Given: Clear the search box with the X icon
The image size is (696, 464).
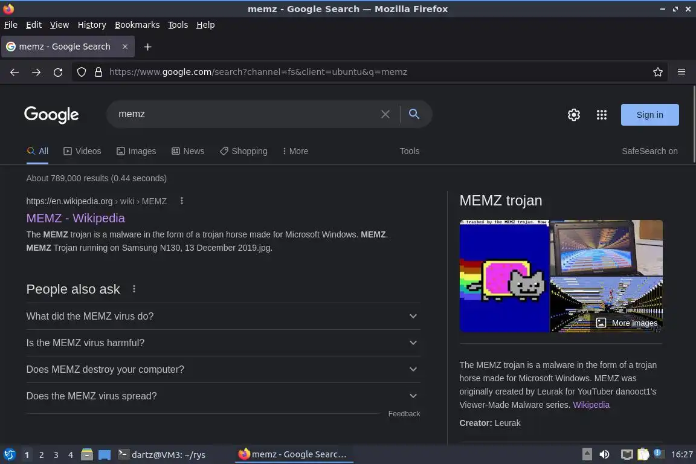Looking at the screenshot, I should pos(385,114).
